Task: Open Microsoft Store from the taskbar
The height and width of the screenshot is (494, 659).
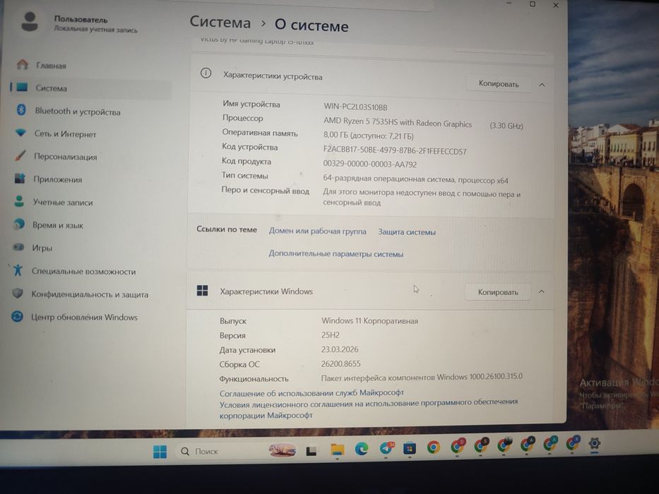Action: 410,448
